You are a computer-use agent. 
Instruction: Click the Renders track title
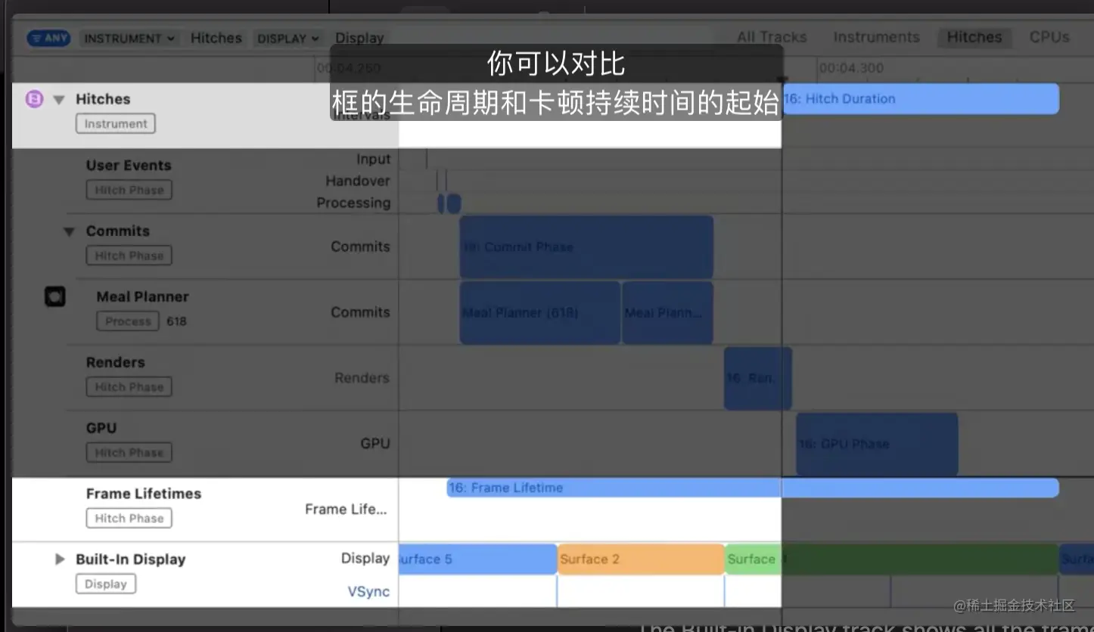(115, 363)
